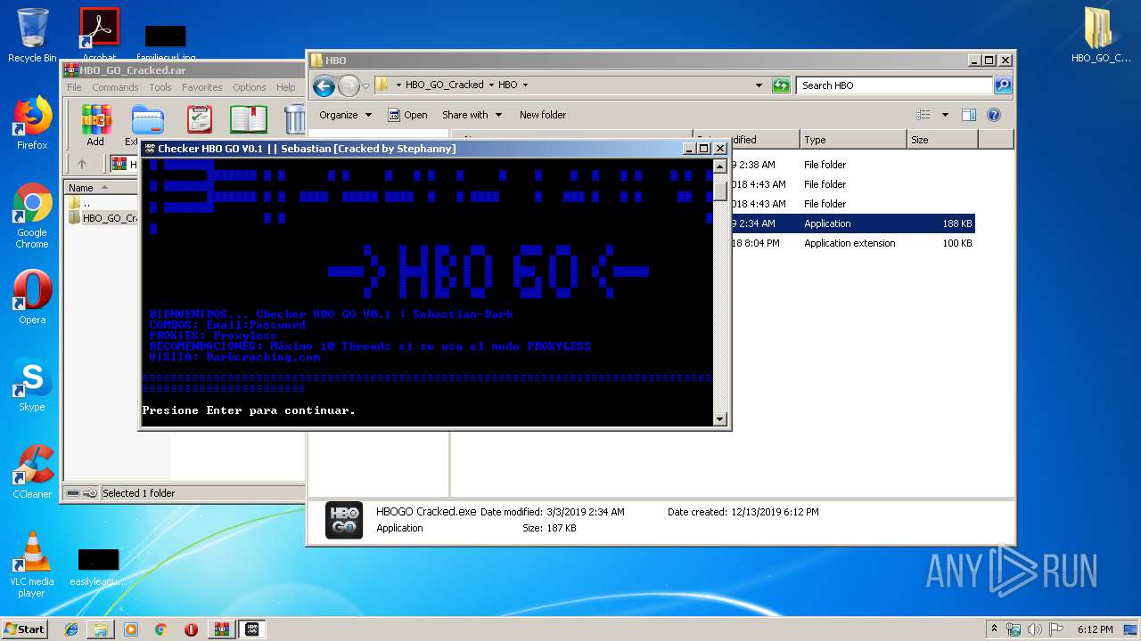The height and width of the screenshot is (641, 1141).
Task: Sort Explorer list by Type column
Action: pos(852,140)
